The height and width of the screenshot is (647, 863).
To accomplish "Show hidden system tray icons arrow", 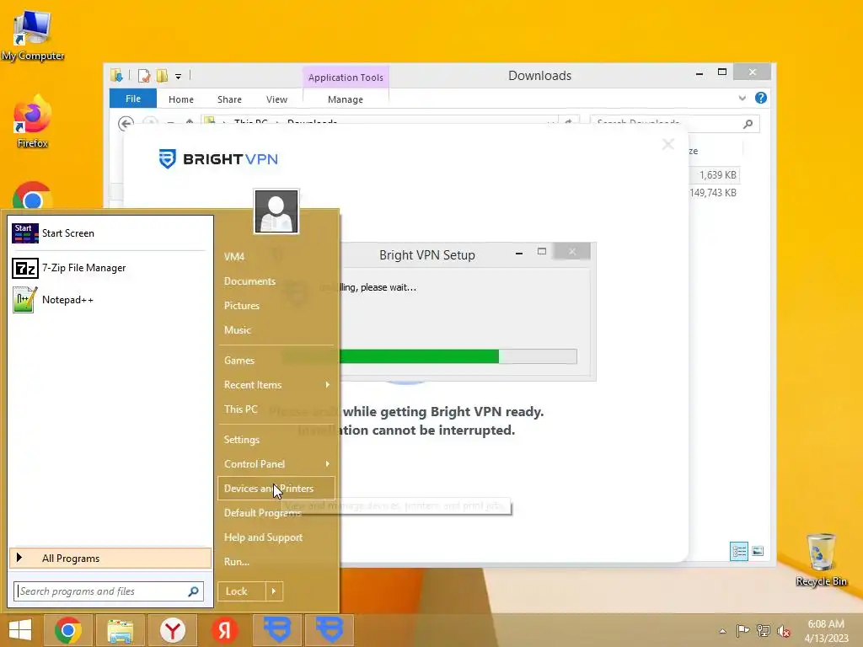I will (x=722, y=631).
